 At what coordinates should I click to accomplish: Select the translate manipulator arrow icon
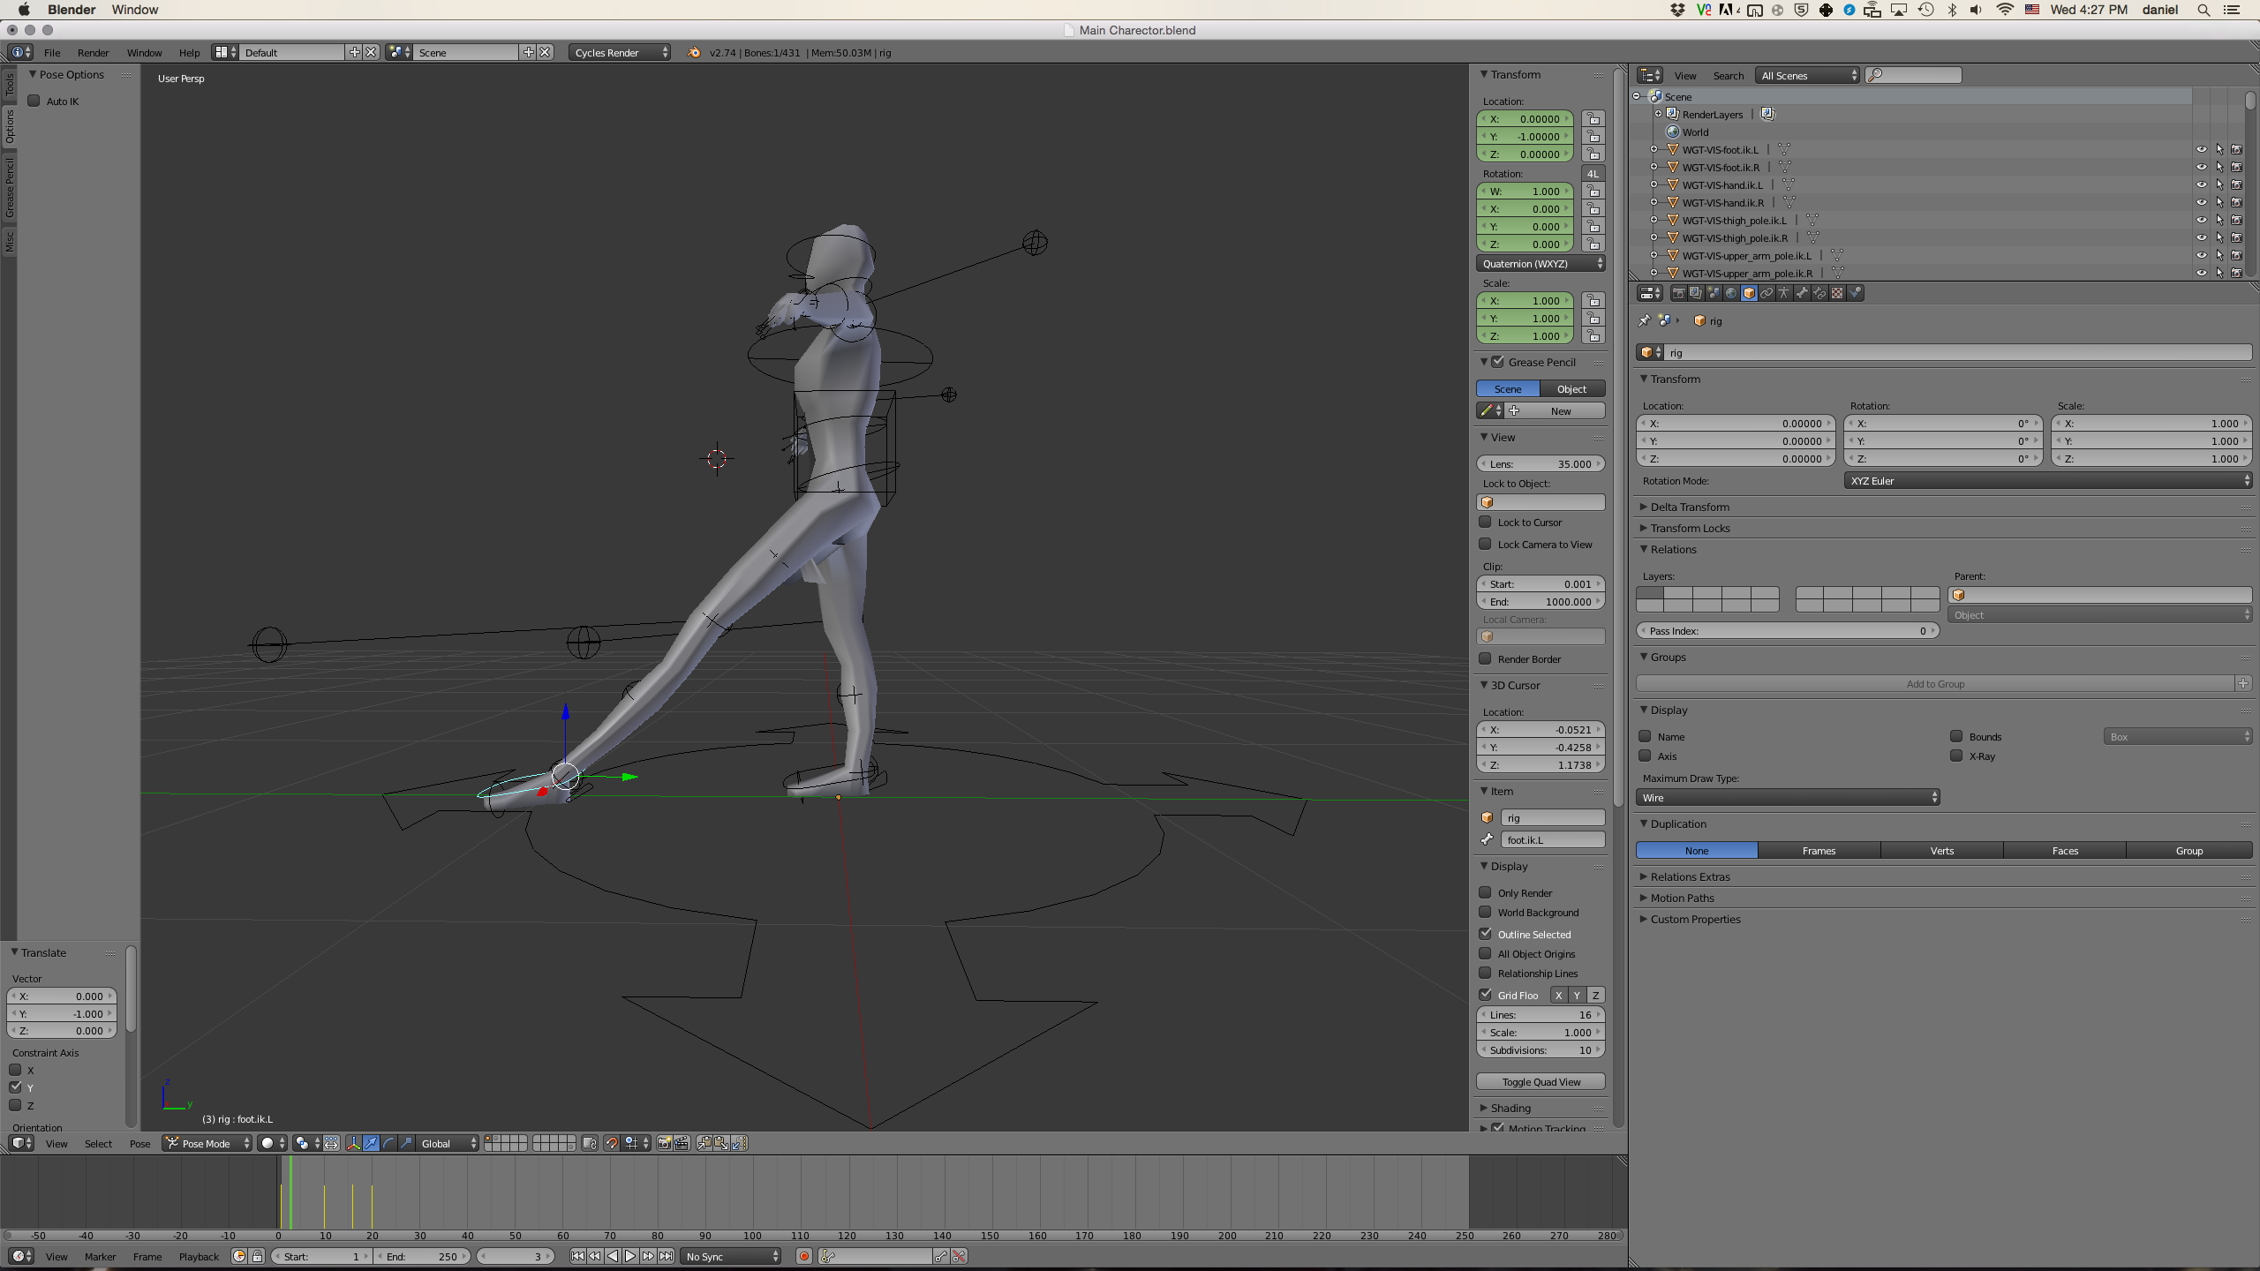[371, 1144]
